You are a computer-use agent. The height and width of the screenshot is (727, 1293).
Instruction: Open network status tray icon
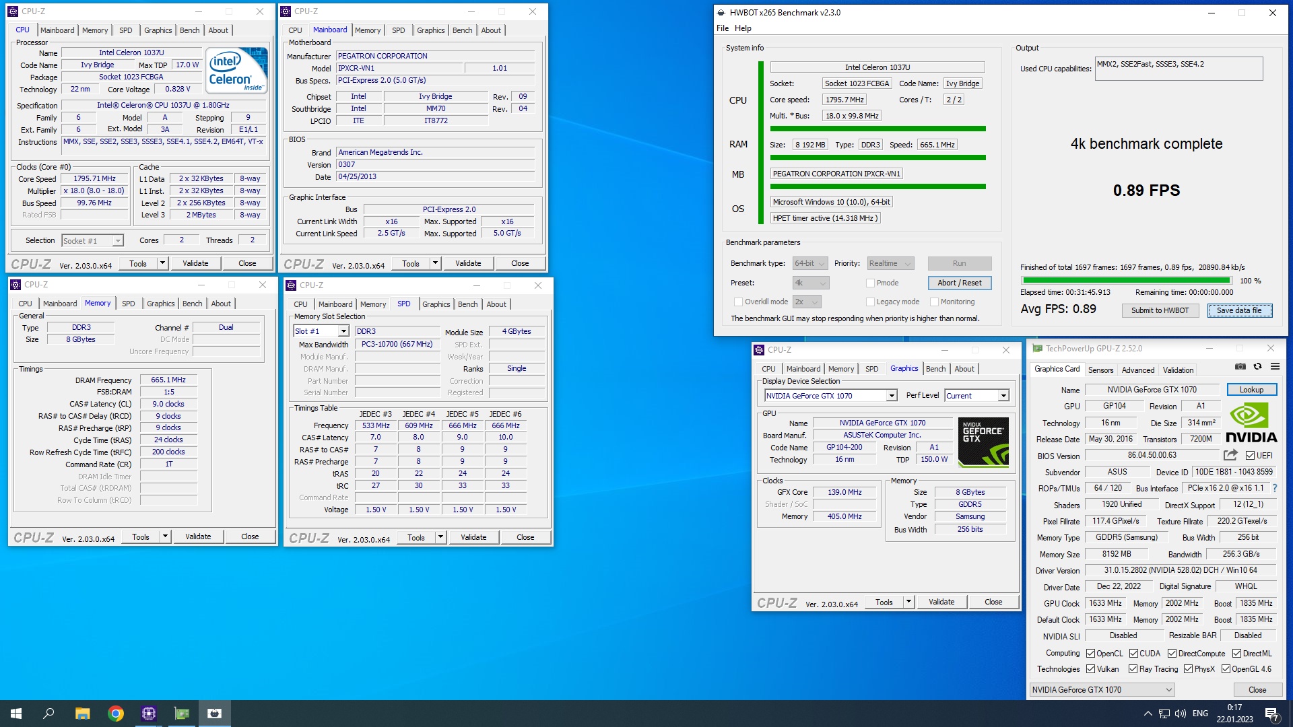1164,714
